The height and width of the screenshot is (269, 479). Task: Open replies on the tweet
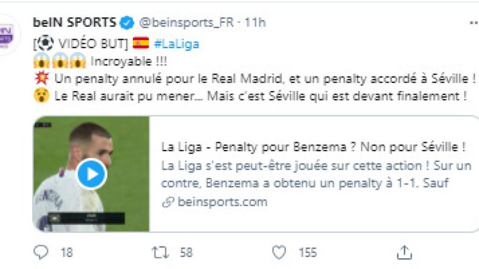[x=40, y=252]
